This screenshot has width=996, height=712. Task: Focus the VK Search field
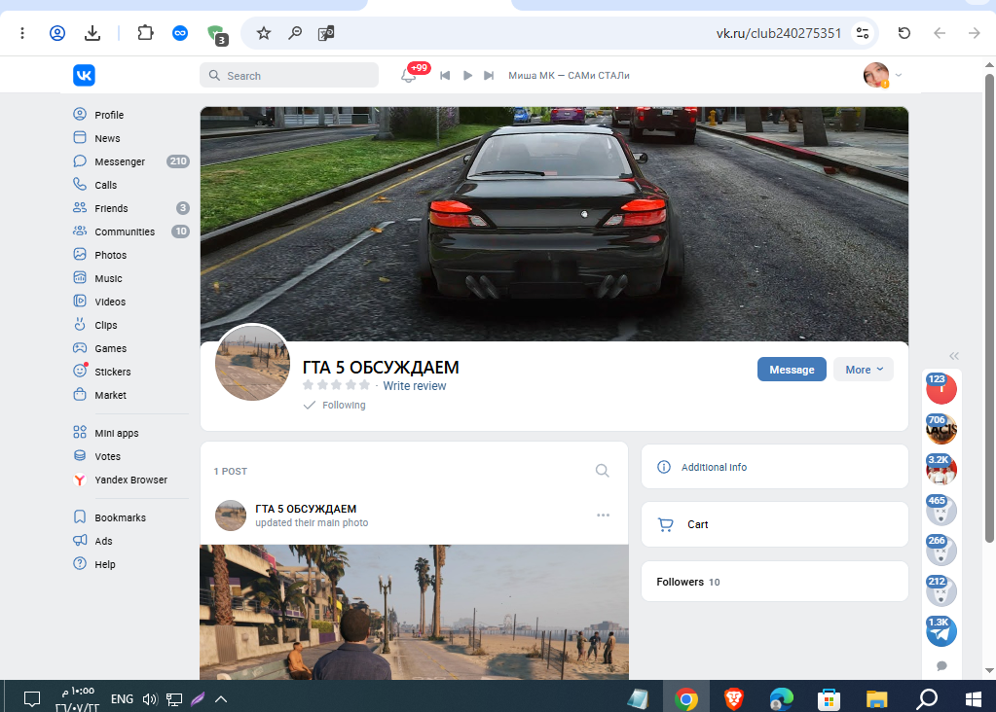pos(289,76)
